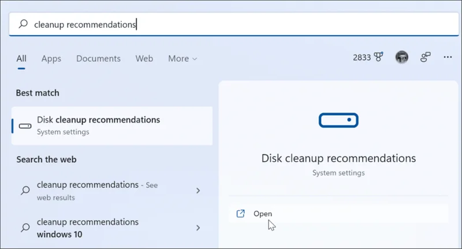Expand arrow for 'cleanup recommendations' web results
The height and width of the screenshot is (249, 462).
198,191
